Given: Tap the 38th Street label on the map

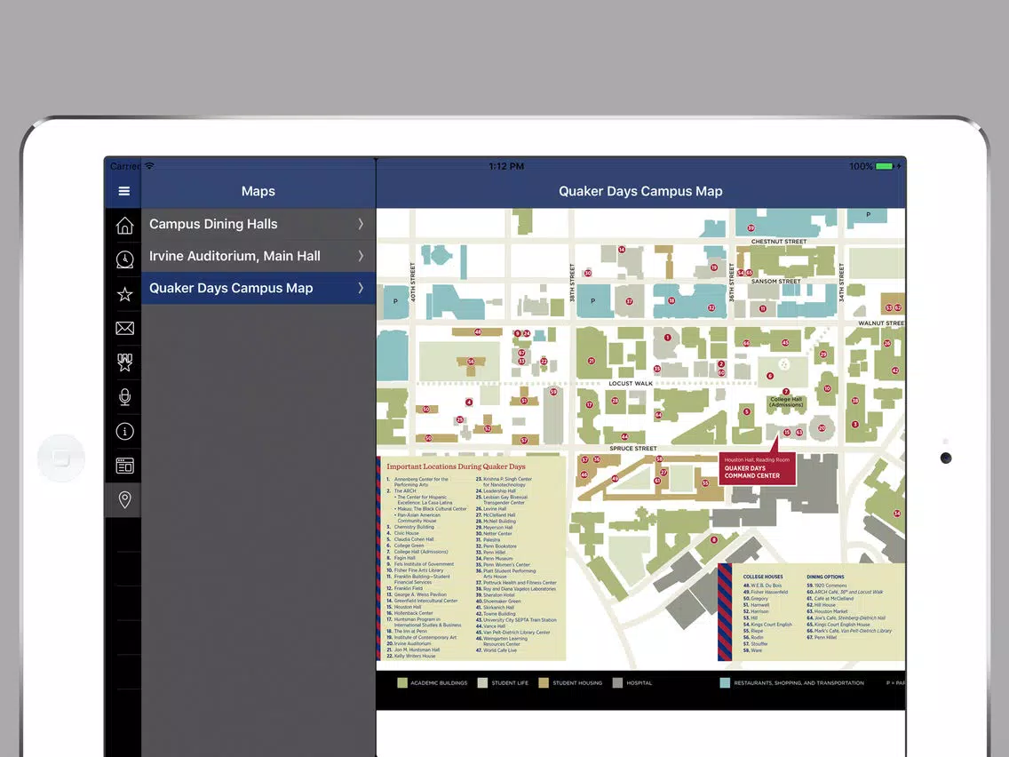Looking at the screenshot, I should point(571,283).
